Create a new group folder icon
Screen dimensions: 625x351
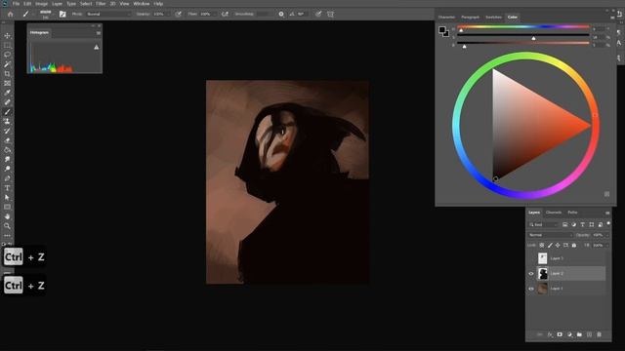pyautogui.click(x=579, y=334)
